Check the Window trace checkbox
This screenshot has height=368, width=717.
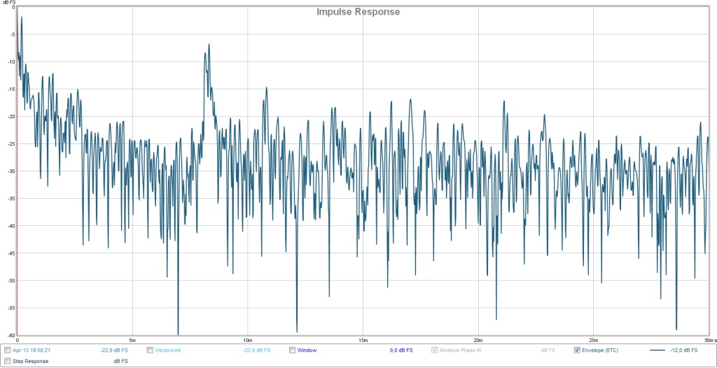point(293,350)
